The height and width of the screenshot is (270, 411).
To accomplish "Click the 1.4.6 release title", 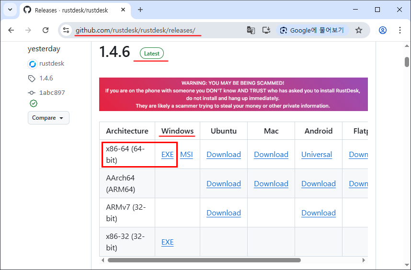I will click(x=114, y=52).
